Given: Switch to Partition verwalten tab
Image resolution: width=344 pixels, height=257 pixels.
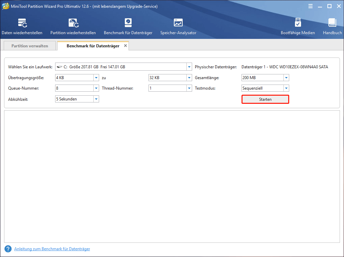Looking at the screenshot, I should coord(30,46).
